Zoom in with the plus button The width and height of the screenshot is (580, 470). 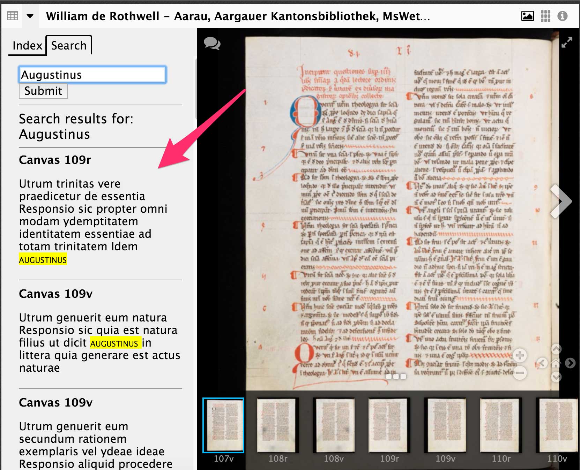(520, 355)
